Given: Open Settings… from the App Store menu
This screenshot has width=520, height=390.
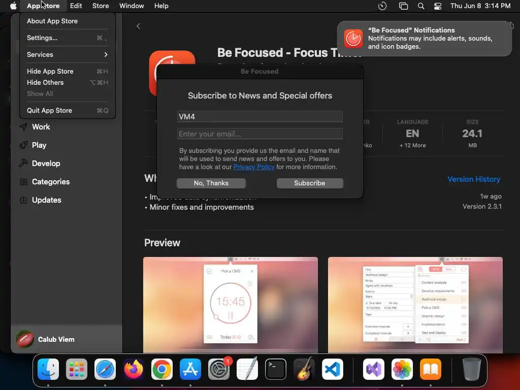Looking at the screenshot, I should [x=68, y=38].
